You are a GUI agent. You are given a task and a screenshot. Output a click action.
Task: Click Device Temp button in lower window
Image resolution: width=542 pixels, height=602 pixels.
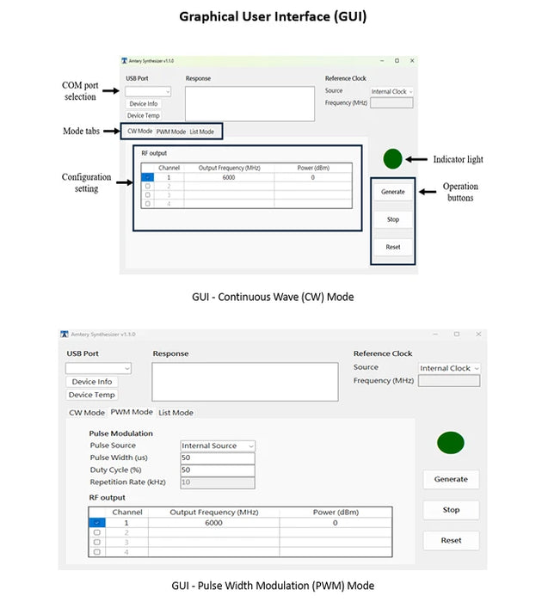pos(92,395)
